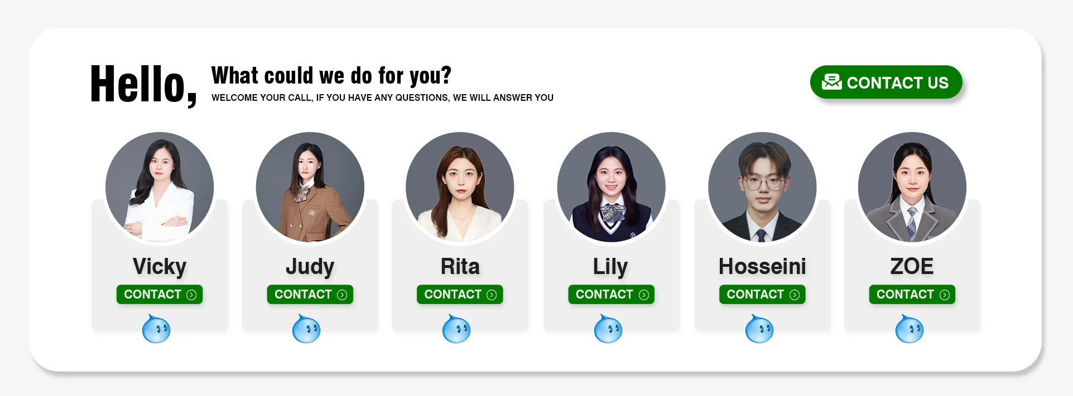Click the envelope icon in Contact Us
Image resolution: width=1073 pixels, height=396 pixels.
click(831, 82)
